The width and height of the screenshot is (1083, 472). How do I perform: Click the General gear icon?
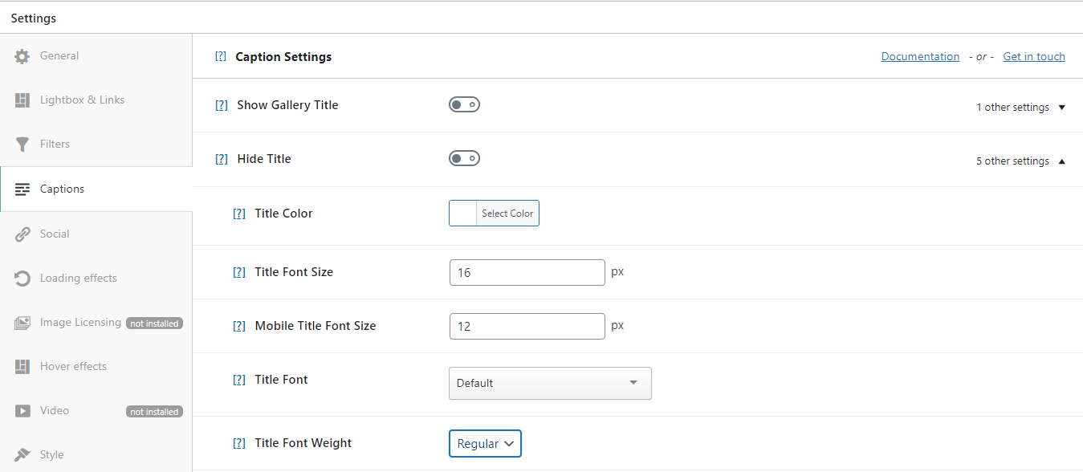point(22,56)
